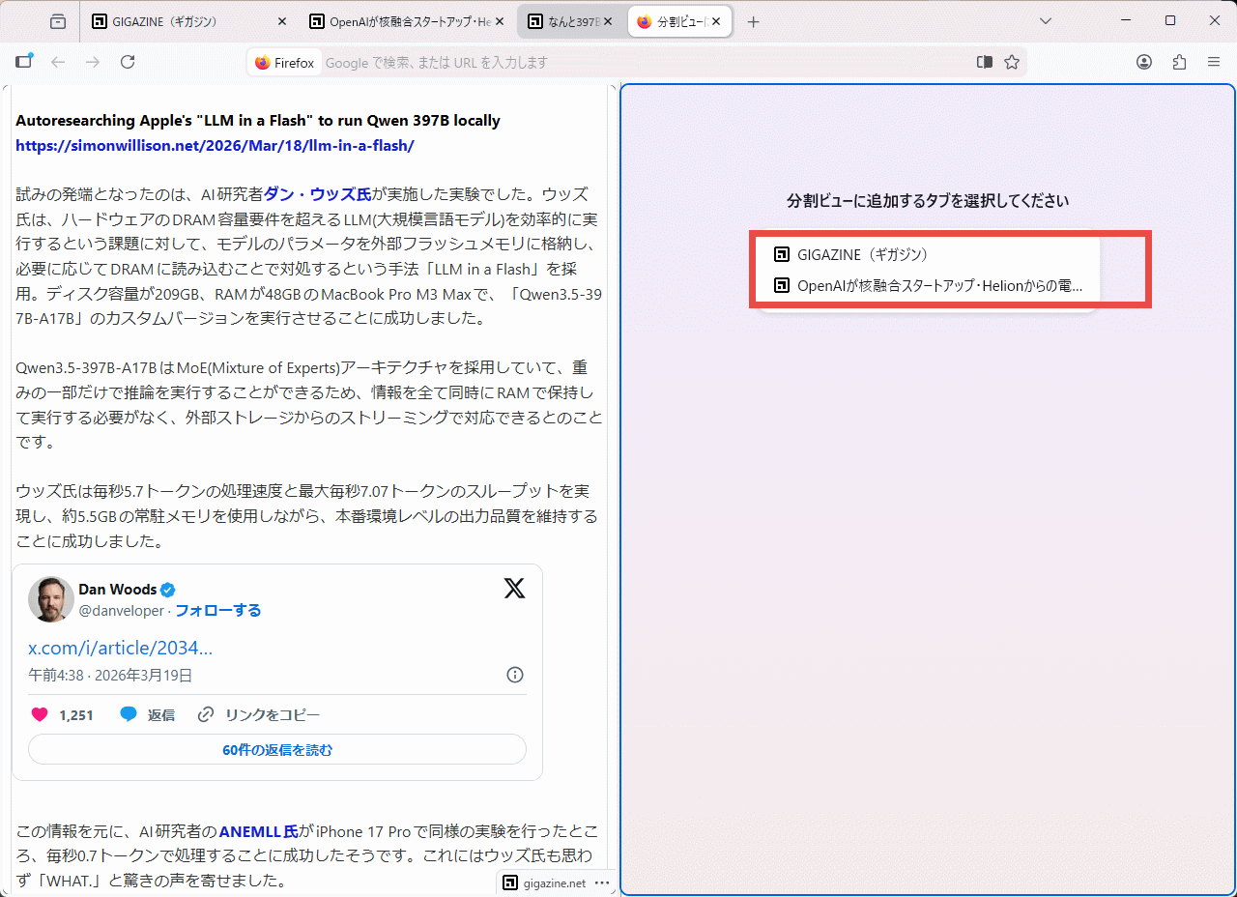Expand the list all tabs chevron
The image size is (1237, 897).
coord(1046,21)
